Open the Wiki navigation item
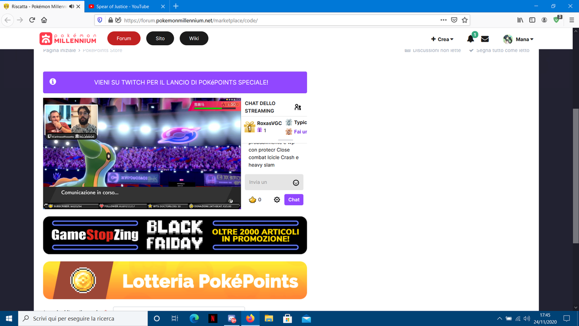The width and height of the screenshot is (579, 326). point(194,38)
